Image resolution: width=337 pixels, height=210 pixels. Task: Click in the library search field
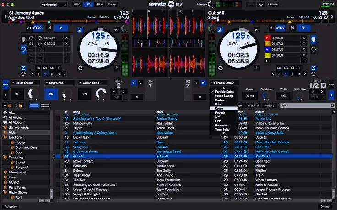pyautogui.click(x=309, y=105)
